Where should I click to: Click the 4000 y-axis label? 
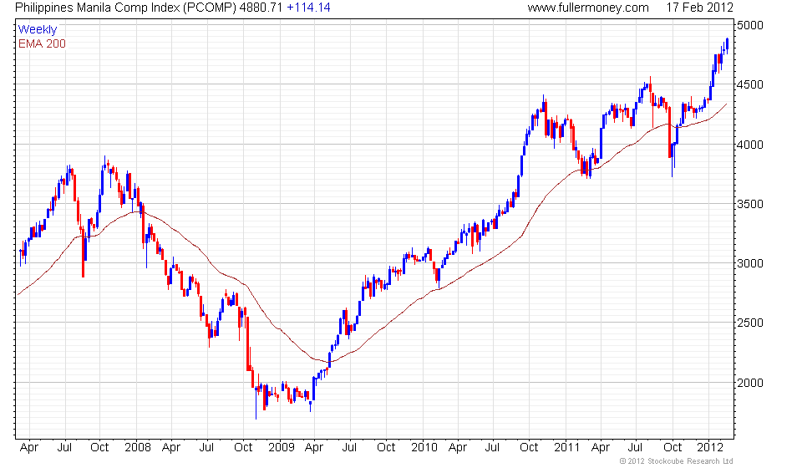click(750, 145)
